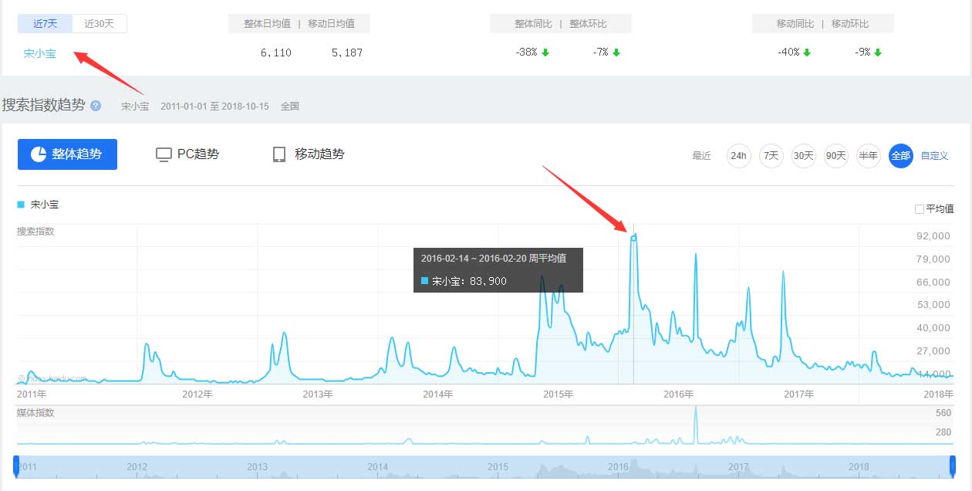Click the down arrow beside -9% value
This screenshot has width=972, height=491.
click(879, 52)
